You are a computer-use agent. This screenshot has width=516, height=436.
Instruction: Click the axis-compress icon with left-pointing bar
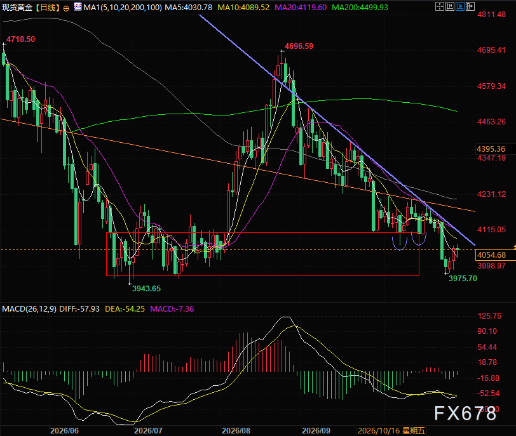(x=450, y=6)
